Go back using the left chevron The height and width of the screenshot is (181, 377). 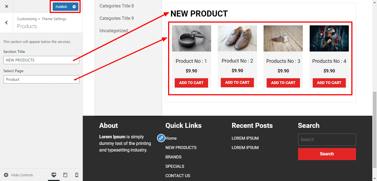(x=7, y=23)
